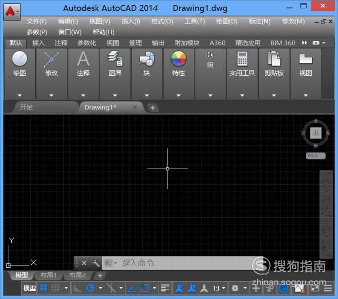
Task: Click the hardware acceleration circle icon
Action: [x=284, y=288]
